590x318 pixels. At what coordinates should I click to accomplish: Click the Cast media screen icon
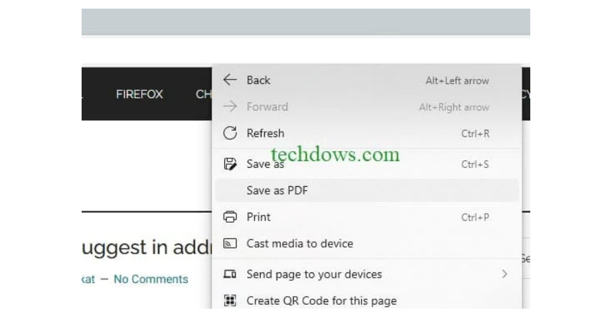(230, 243)
